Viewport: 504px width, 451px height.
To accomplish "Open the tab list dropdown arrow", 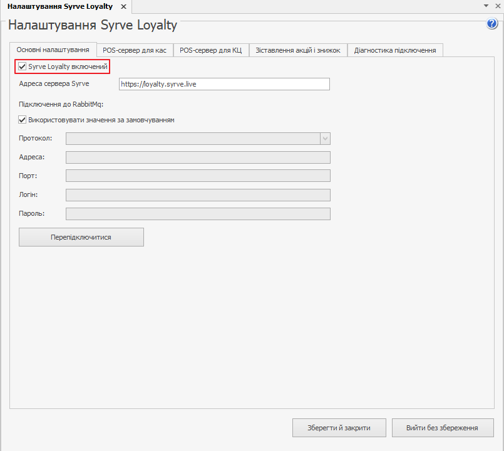I will (486, 6).
